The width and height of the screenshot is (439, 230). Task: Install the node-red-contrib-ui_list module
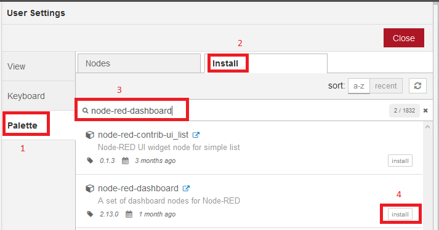pyautogui.click(x=400, y=161)
